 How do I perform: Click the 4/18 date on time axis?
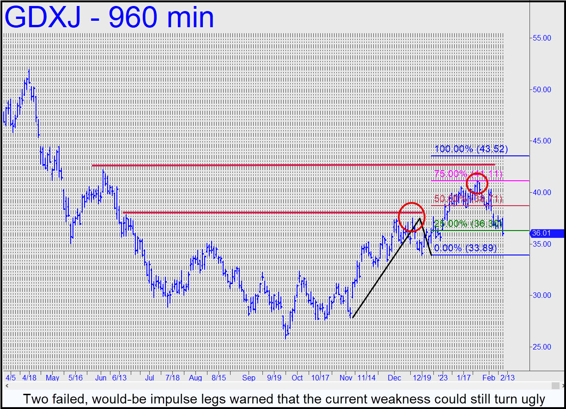pyautogui.click(x=29, y=378)
